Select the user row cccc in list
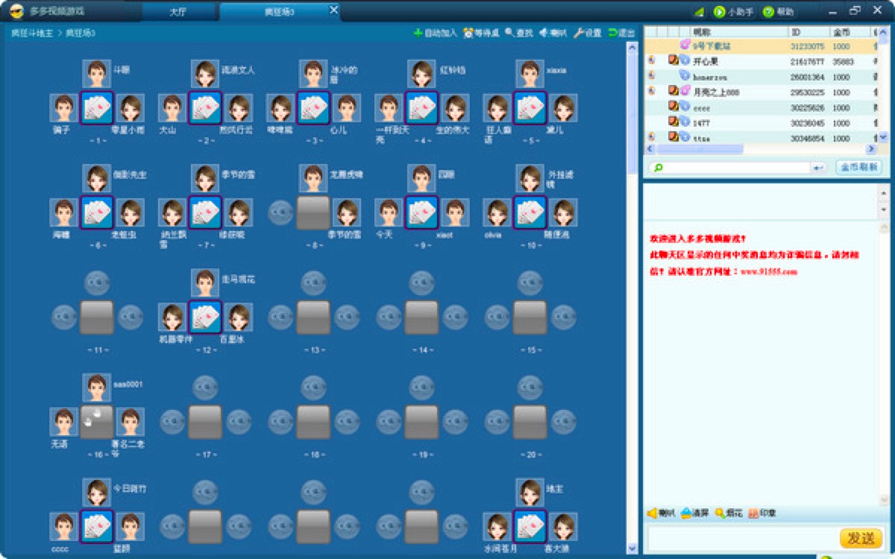Screen dimensions: 895x559 coord(761,108)
